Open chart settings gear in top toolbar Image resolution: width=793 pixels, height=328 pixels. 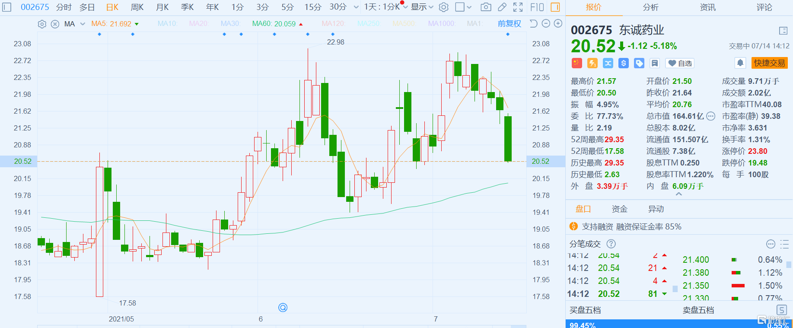tap(443, 7)
